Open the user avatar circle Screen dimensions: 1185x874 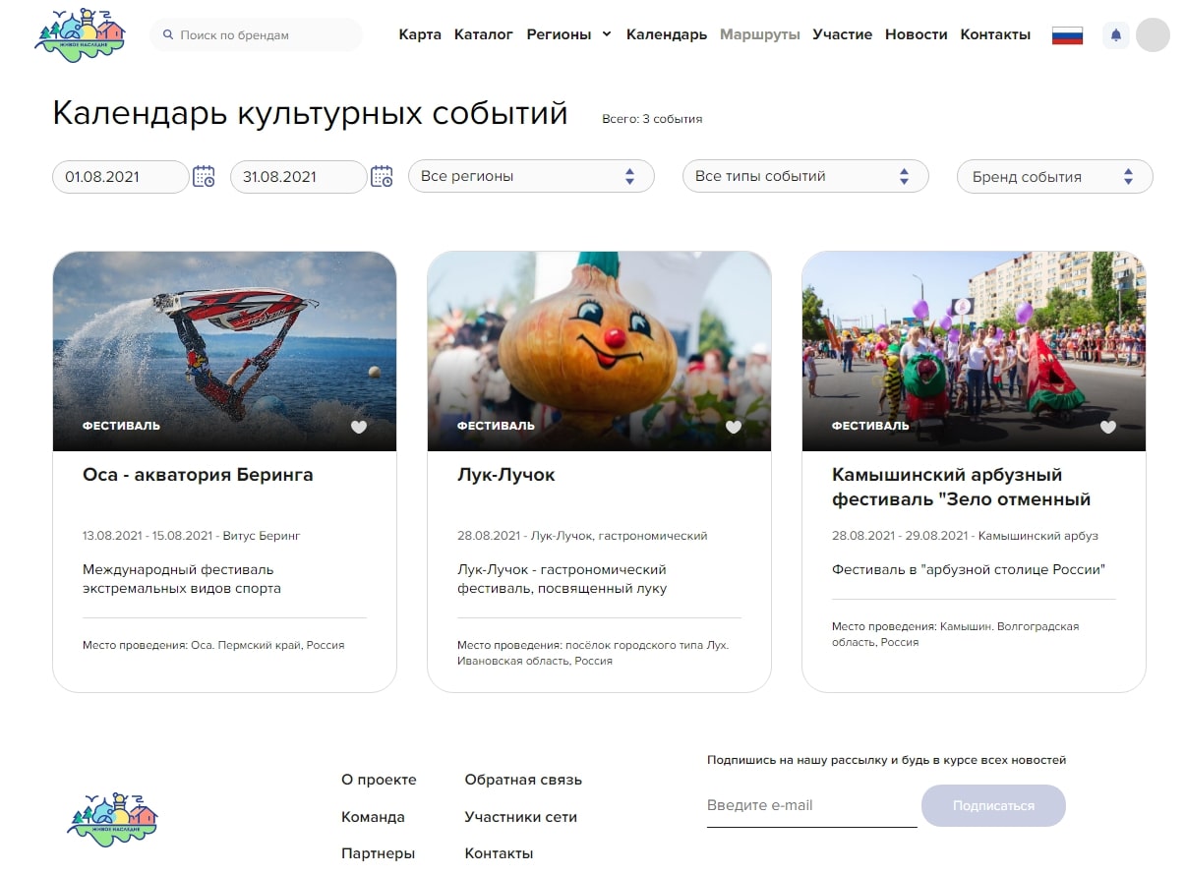(x=1153, y=35)
